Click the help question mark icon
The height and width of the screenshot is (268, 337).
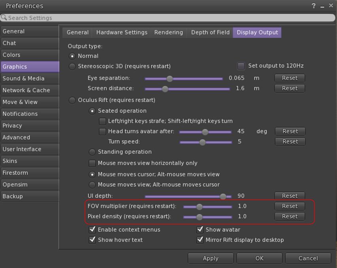pos(314,6)
